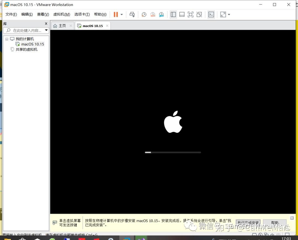Open the 帮助(H) menu
This screenshot has height=240, width=298.
(x=100, y=14)
